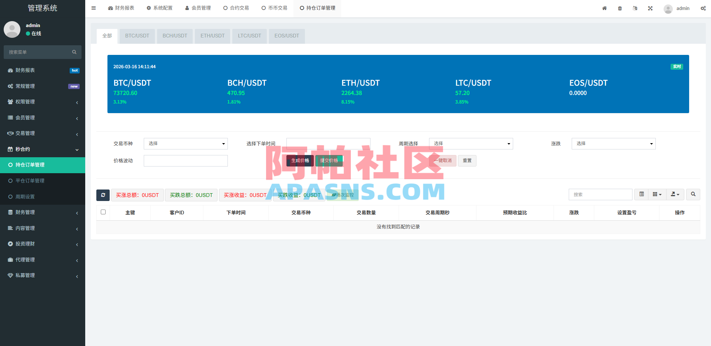Viewport: 711px width, 346px height.
Task: Click the trash clear-cache icon
Action: coord(620,8)
